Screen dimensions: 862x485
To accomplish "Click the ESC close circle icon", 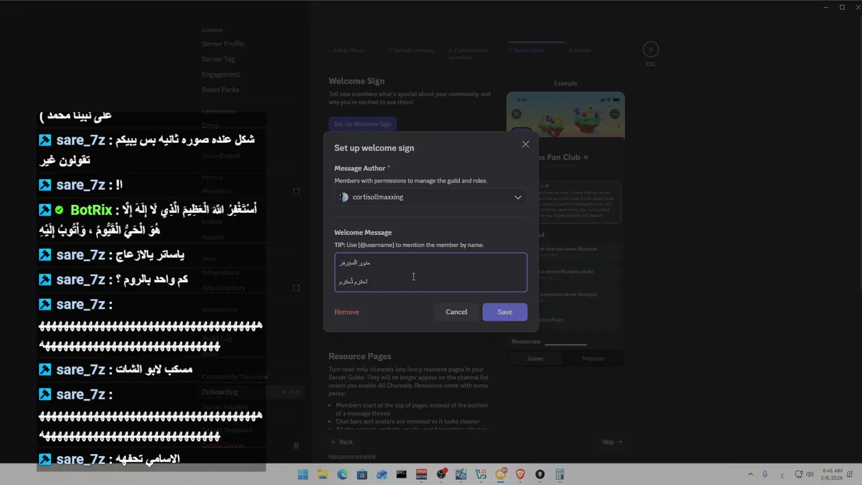I will (x=651, y=49).
